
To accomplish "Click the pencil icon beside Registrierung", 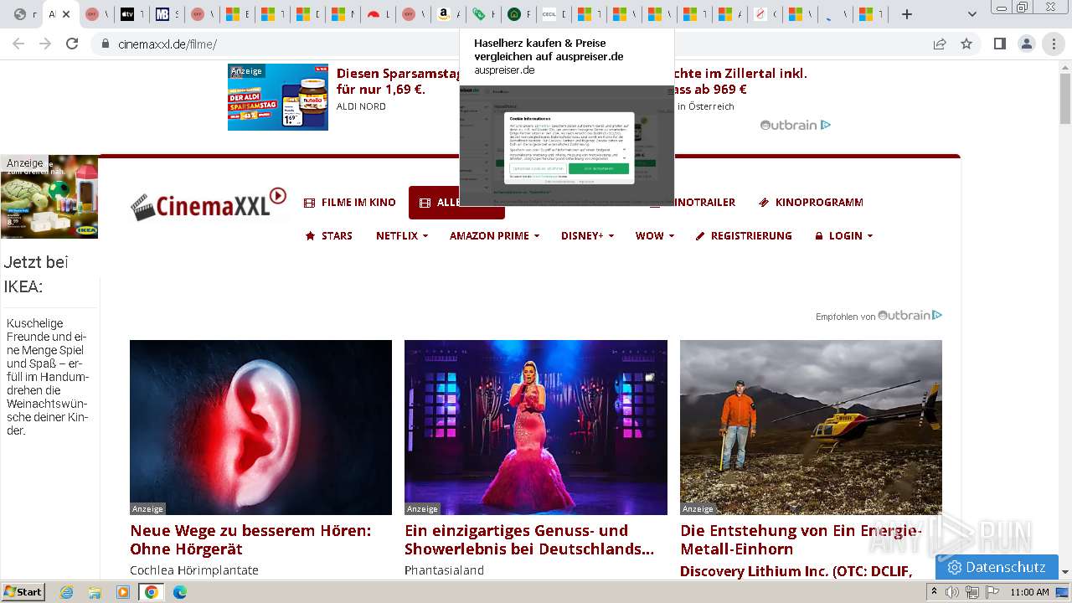I will coord(700,236).
